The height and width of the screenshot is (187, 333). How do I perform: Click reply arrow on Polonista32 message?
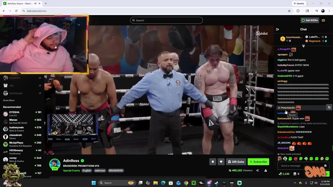click(x=329, y=107)
